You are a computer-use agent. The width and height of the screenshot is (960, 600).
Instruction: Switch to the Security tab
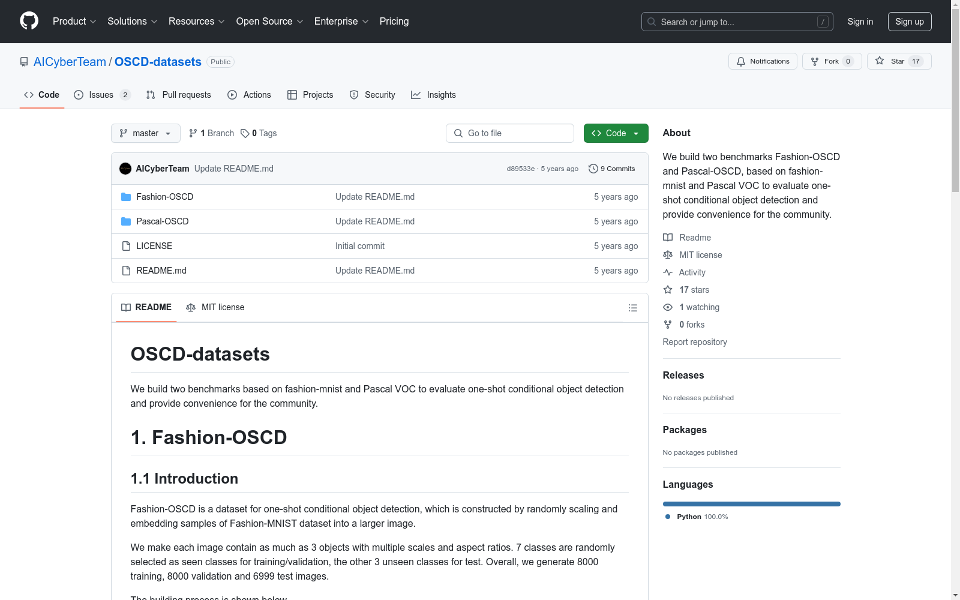pos(372,95)
